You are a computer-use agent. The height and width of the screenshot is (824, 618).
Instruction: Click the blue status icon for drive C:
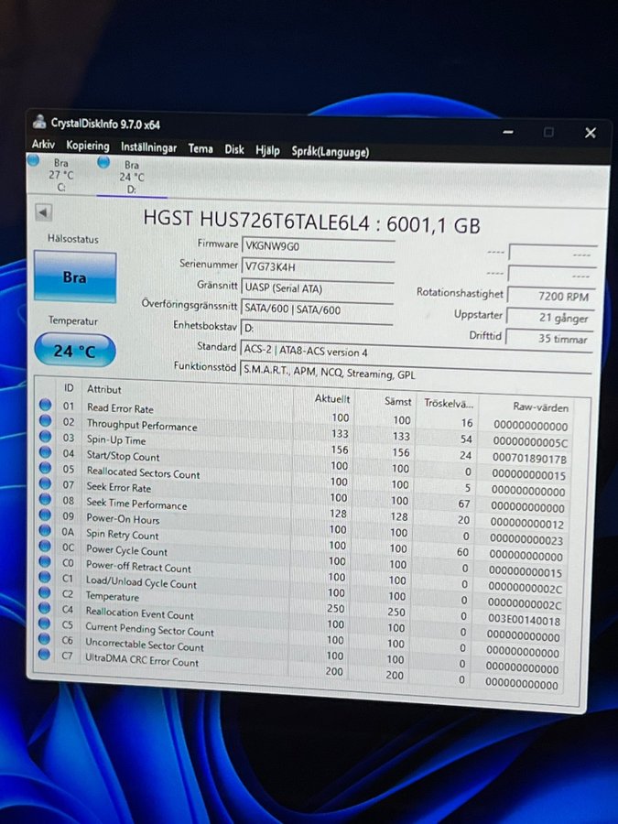point(34,160)
